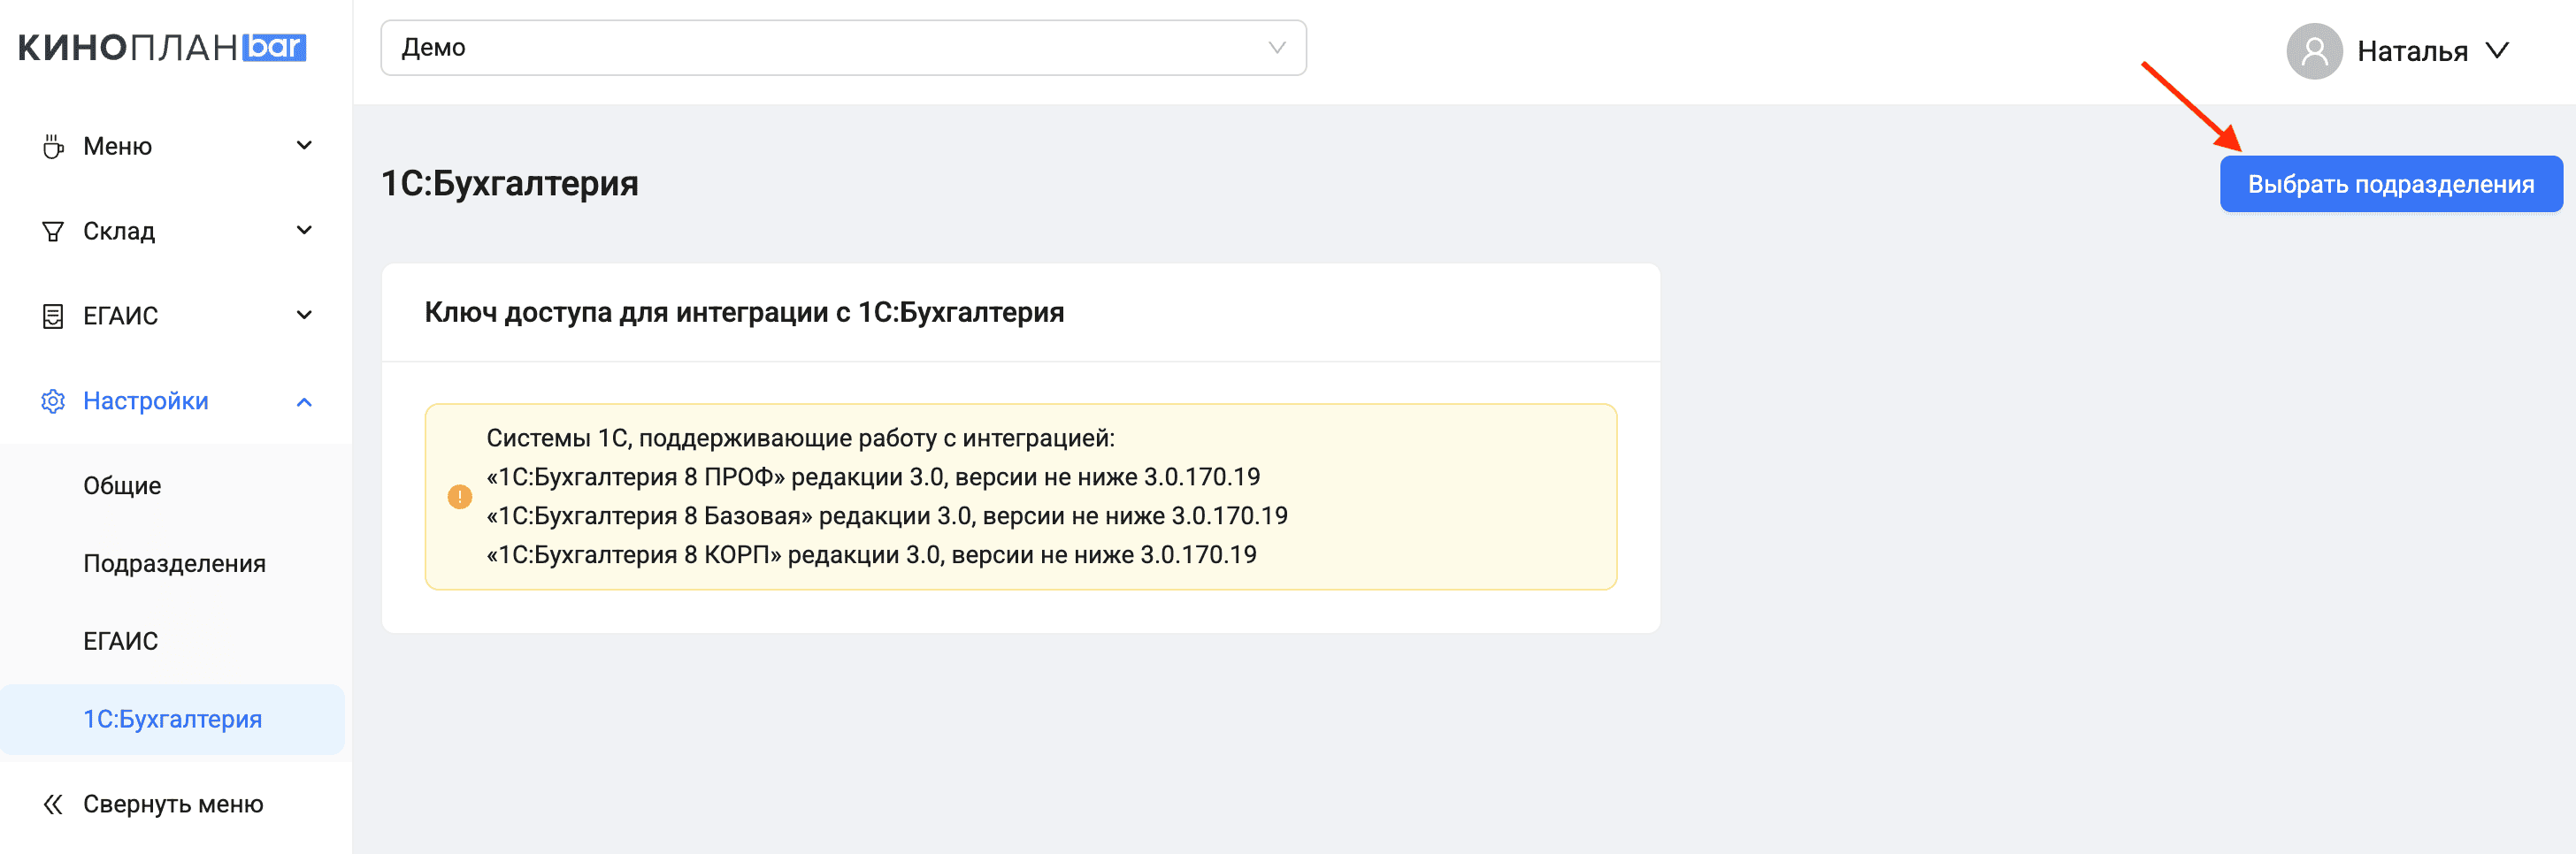The height and width of the screenshot is (854, 2576).
Task: Open the Наталья user menu arrow
Action: pos(2497,51)
